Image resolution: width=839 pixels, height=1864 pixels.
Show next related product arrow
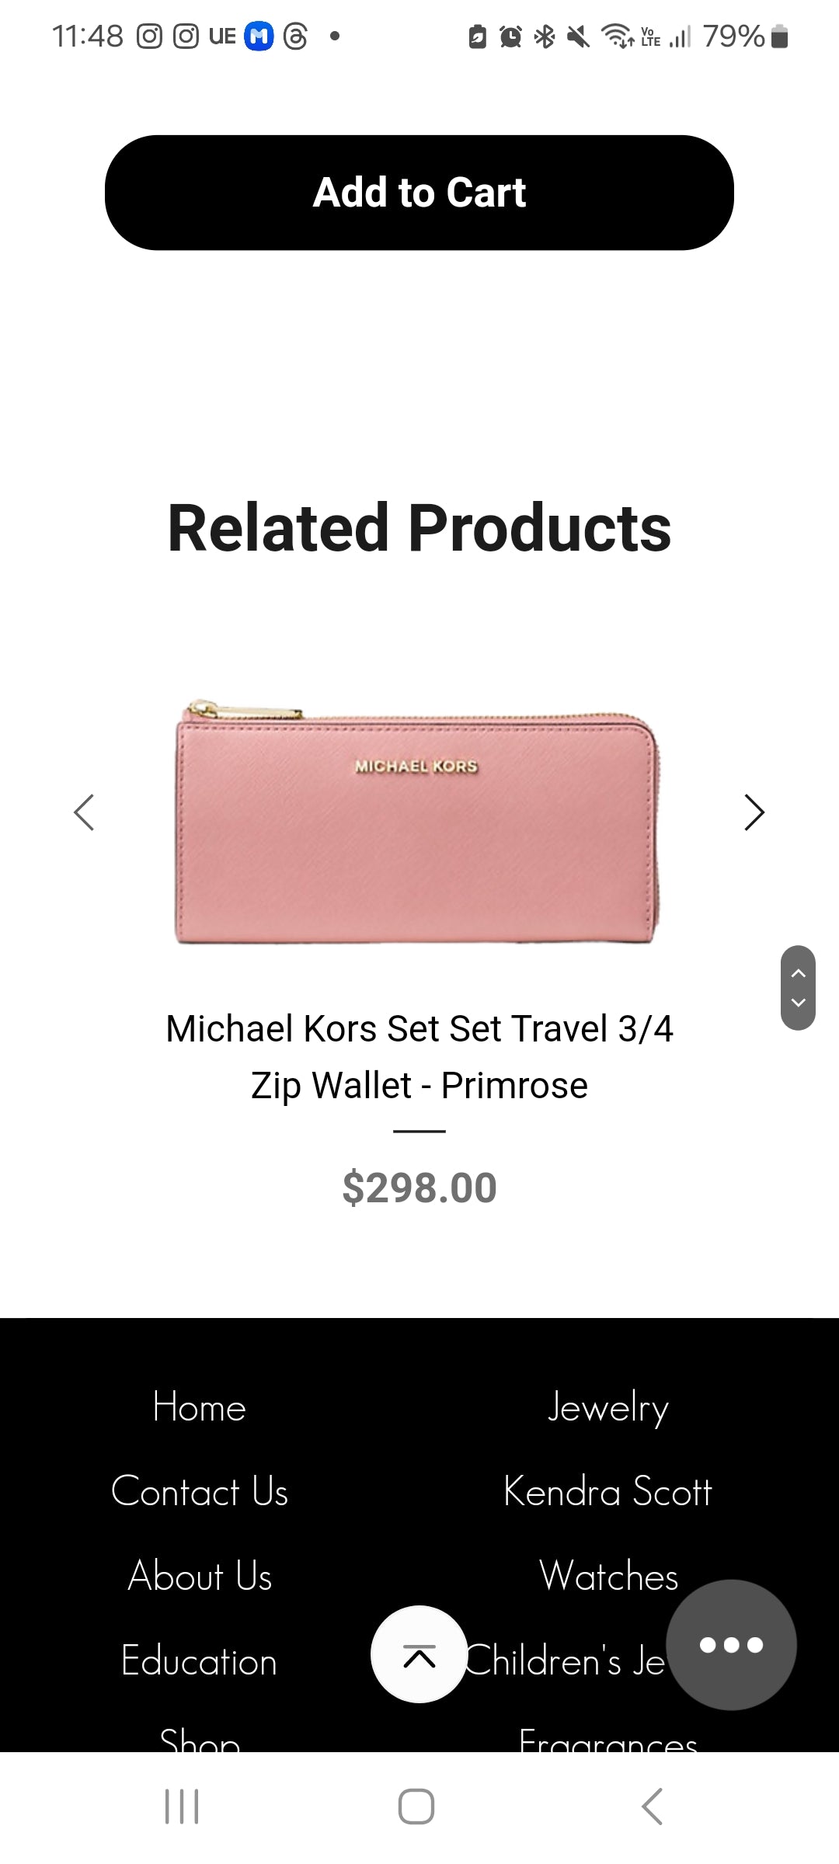(754, 812)
